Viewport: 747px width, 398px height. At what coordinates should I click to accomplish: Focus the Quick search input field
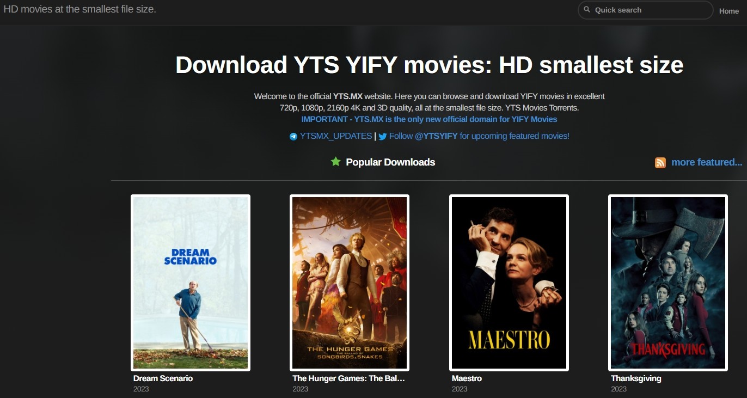coord(645,10)
